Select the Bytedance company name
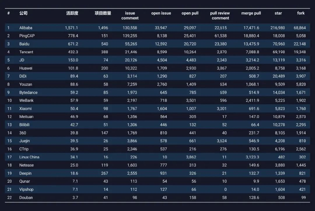The height and width of the screenshot is (211, 315). [x=28, y=92]
